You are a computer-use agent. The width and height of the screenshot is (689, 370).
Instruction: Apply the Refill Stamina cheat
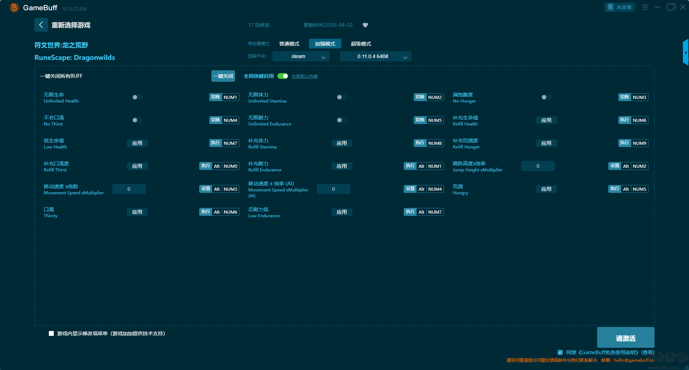[x=342, y=143]
